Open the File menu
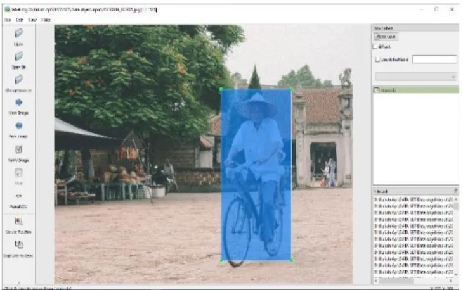 click(8, 20)
